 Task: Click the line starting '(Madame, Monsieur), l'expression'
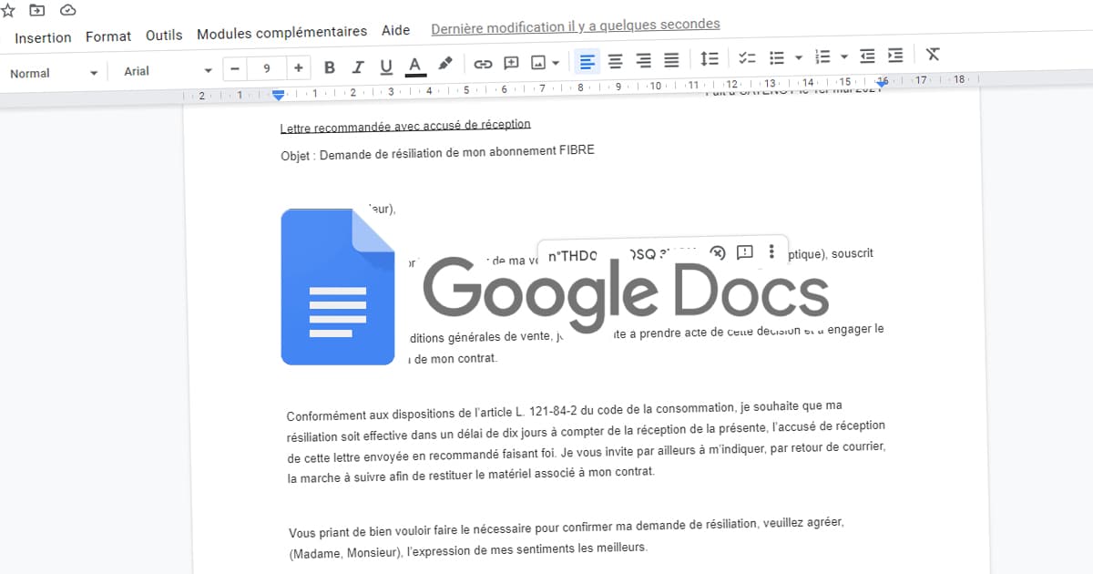467,549
